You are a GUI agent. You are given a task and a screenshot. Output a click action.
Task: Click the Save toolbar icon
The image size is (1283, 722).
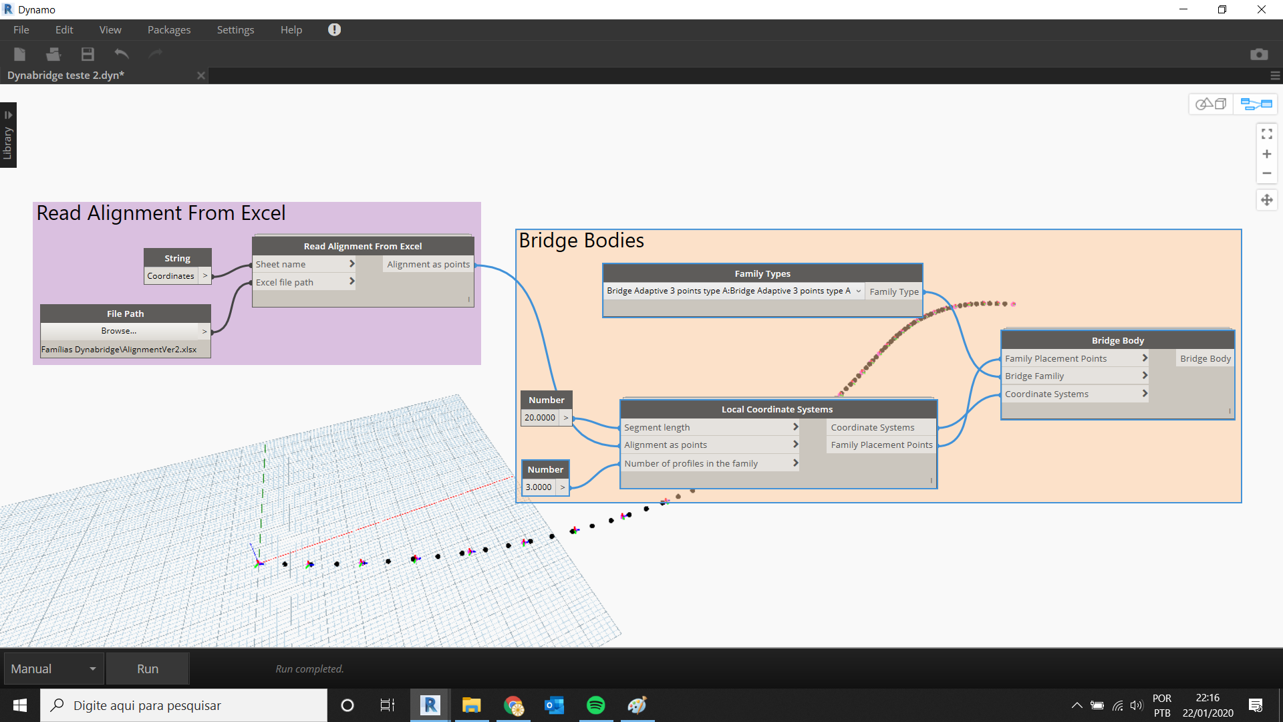click(x=88, y=54)
